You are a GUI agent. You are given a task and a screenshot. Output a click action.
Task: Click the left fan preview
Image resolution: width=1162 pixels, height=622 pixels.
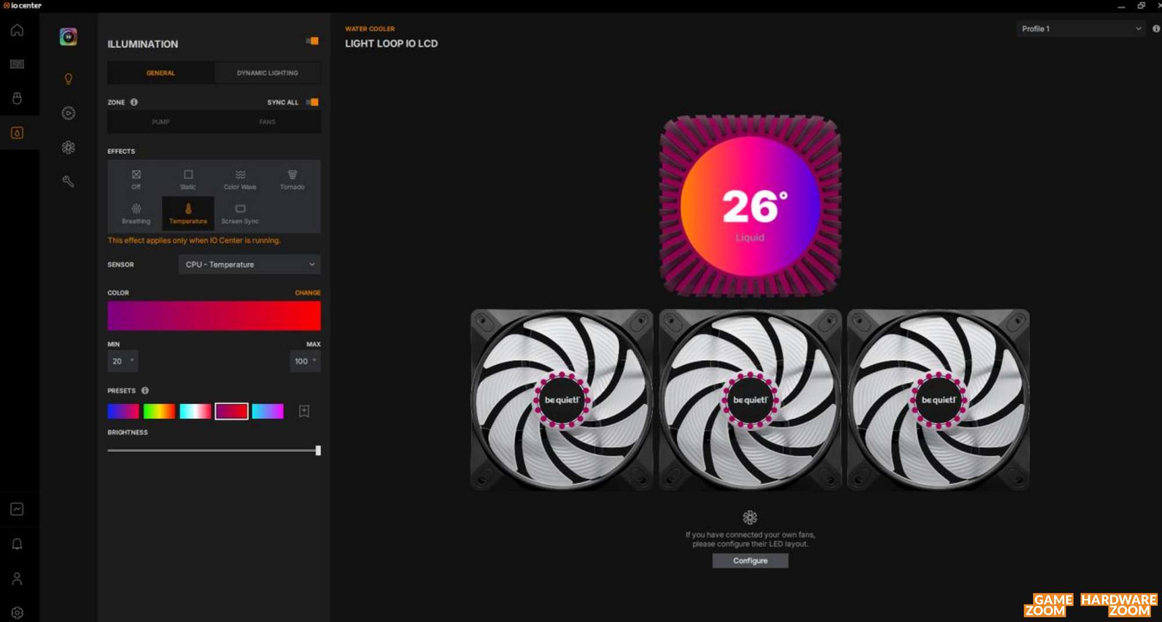point(562,400)
